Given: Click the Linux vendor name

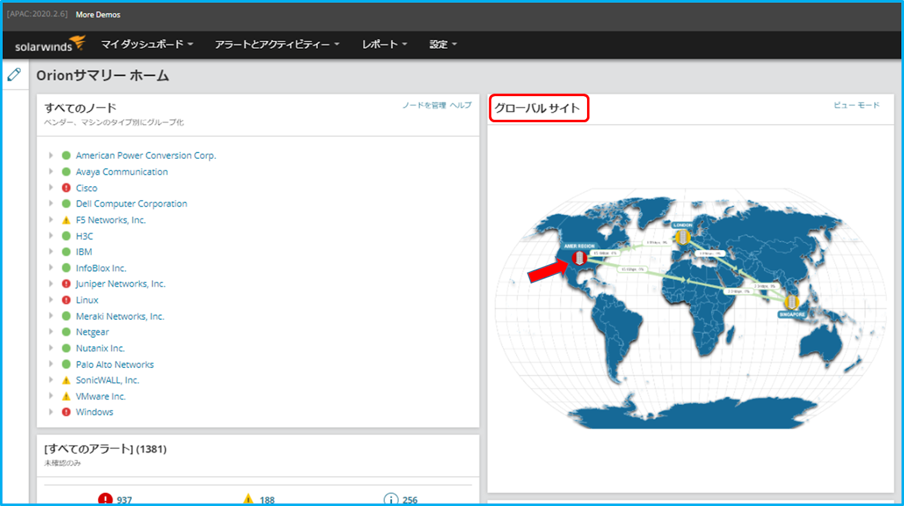Looking at the screenshot, I should [87, 300].
